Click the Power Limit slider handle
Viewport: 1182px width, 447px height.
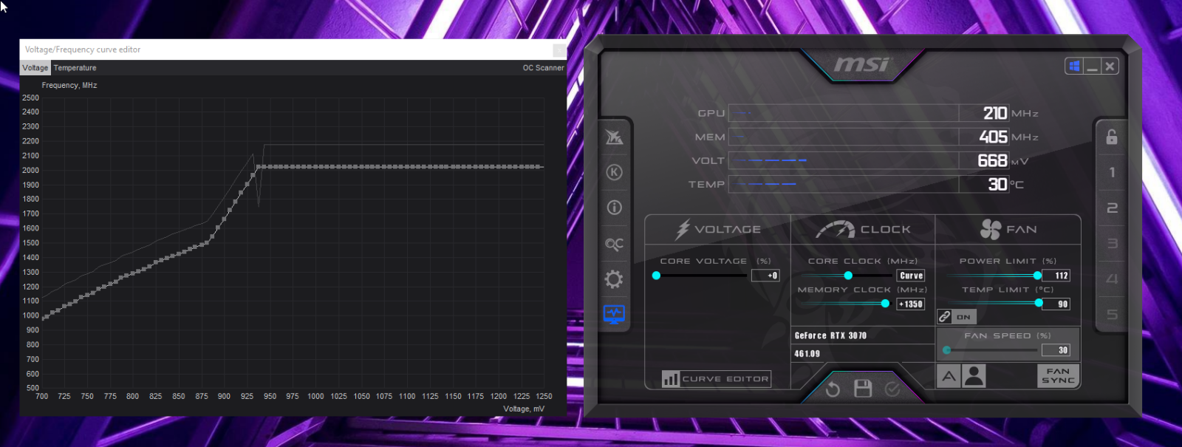pos(1037,276)
